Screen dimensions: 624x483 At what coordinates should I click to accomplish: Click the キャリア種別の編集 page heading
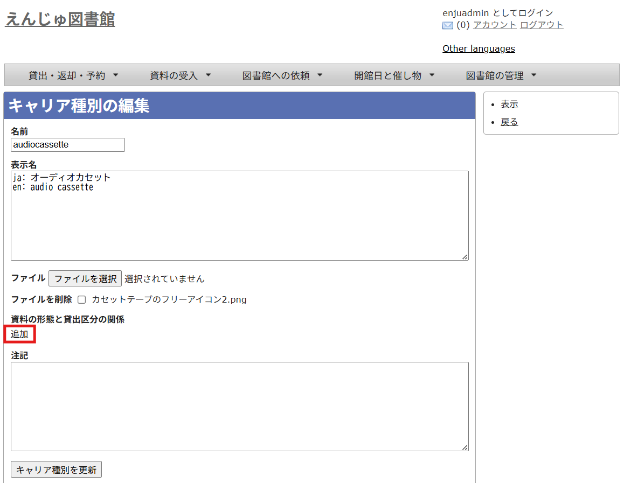pos(79,106)
